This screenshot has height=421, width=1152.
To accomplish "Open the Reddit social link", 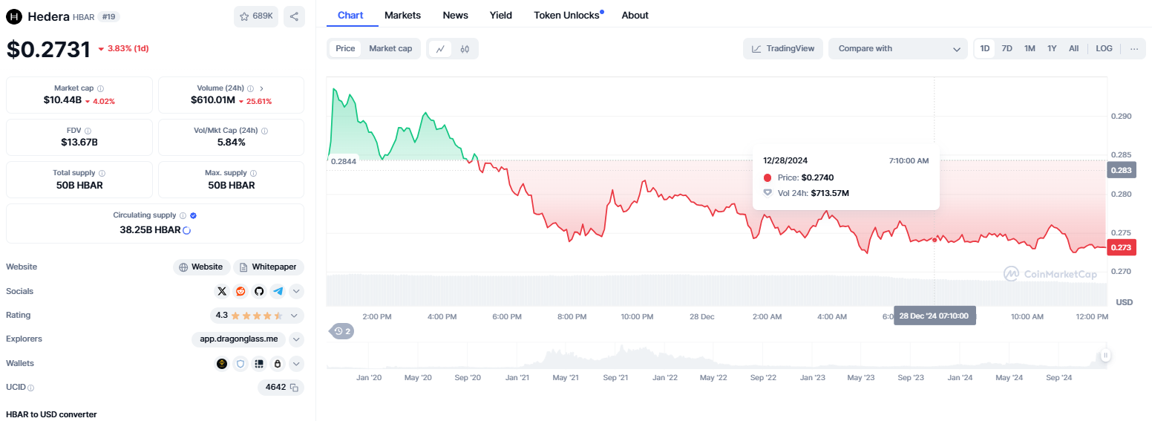I will [x=240, y=291].
